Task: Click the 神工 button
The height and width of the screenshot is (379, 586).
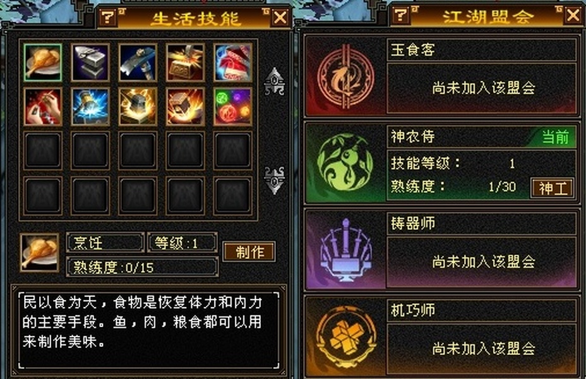Action: coord(553,188)
